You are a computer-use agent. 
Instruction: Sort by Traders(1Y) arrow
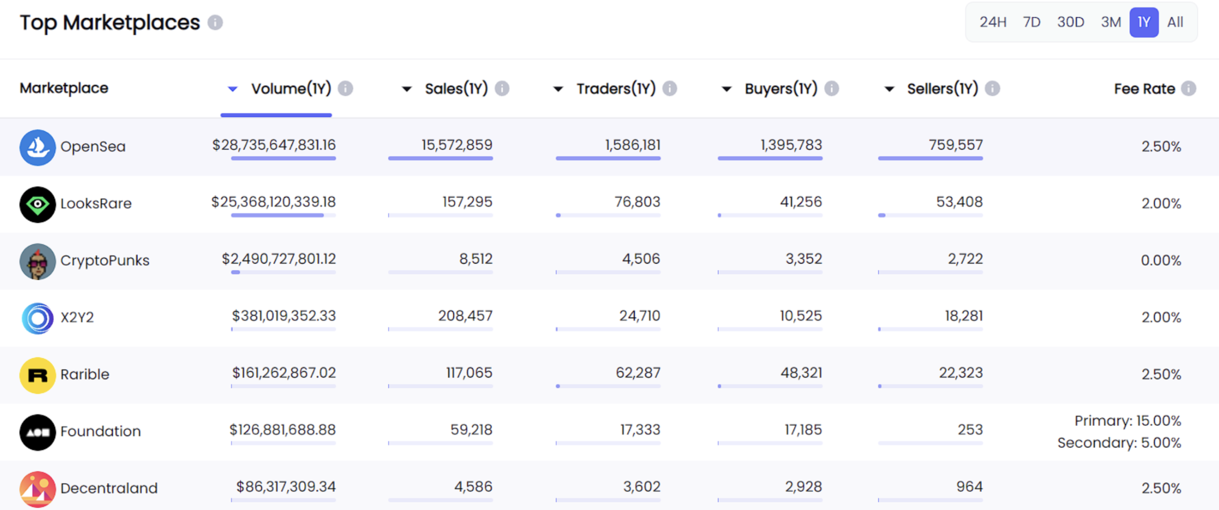coord(558,89)
